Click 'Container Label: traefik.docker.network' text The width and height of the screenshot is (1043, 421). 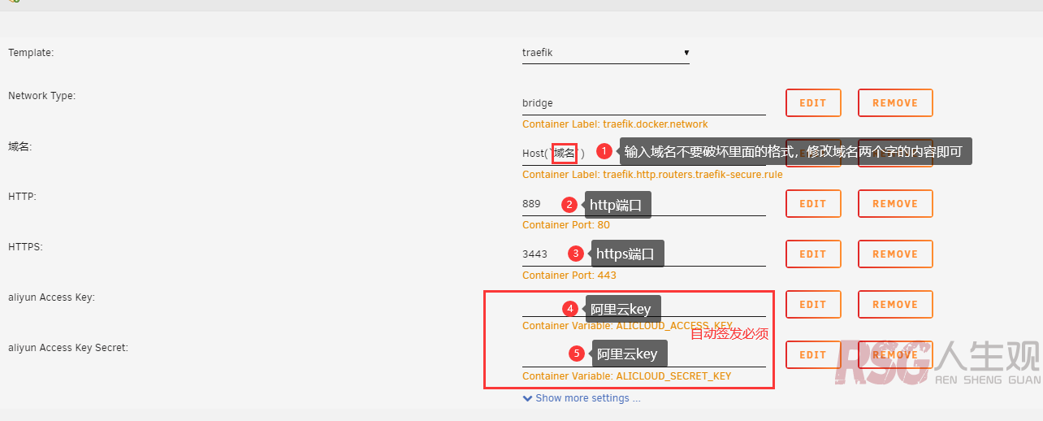point(615,124)
